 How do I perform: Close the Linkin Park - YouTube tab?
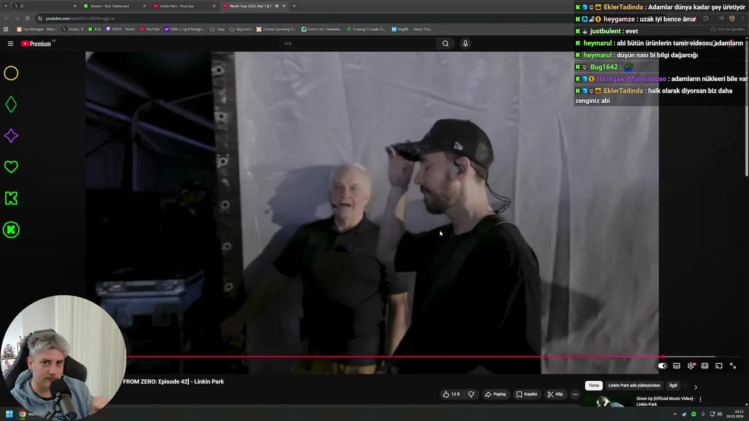pos(214,6)
